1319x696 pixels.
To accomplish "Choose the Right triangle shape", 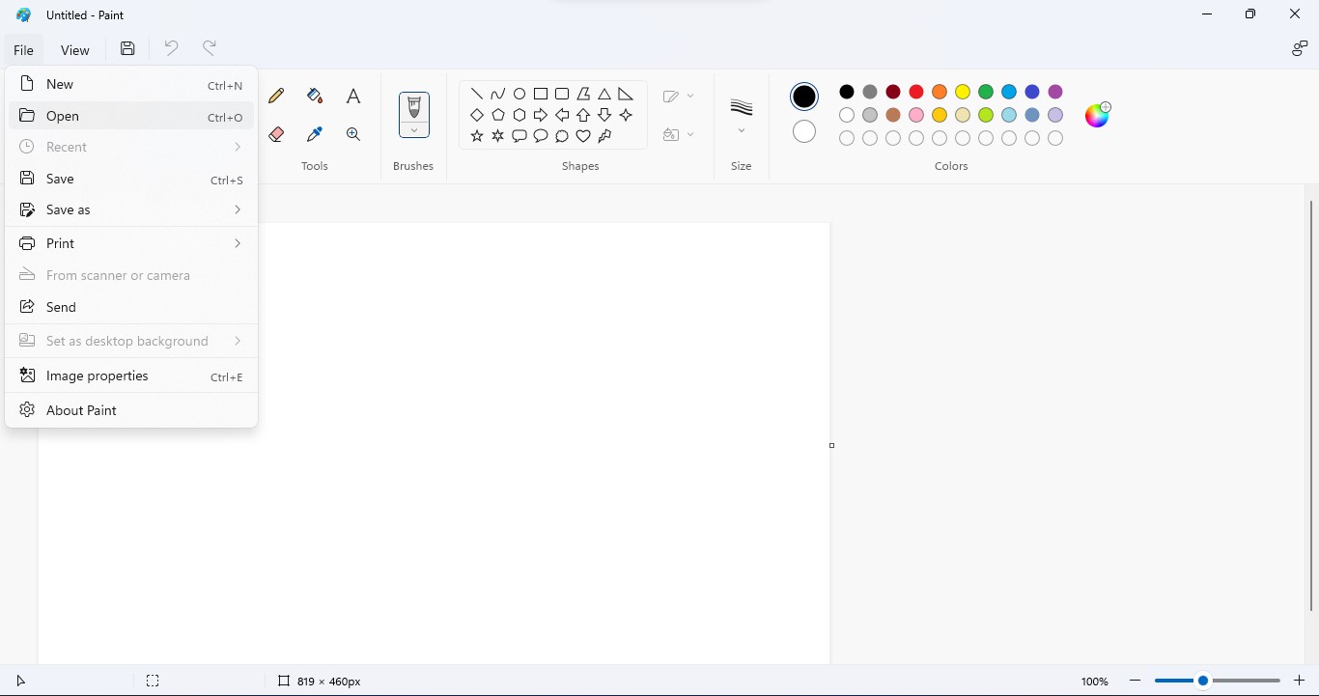I will 626,94.
